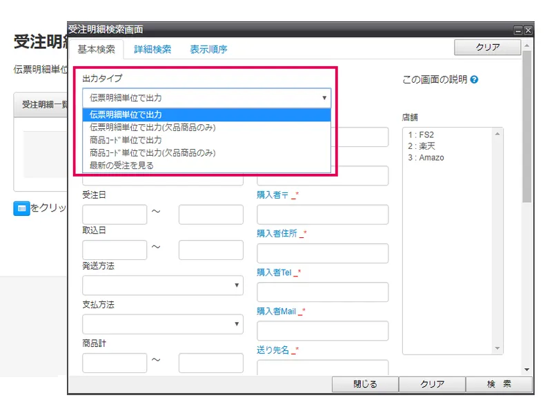Click the 閉じる button
This screenshot has width=552, height=411.
(365, 384)
